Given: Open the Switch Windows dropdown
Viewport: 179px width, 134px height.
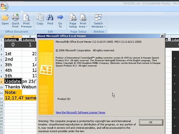Looking at the screenshot, I should [x=98, y=21].
